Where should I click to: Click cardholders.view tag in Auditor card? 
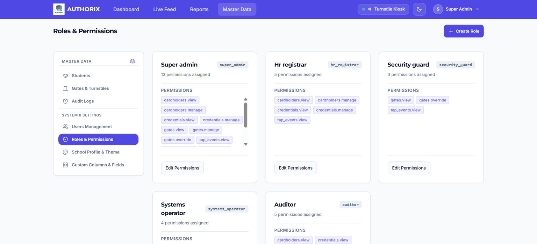tap(294, 240)
